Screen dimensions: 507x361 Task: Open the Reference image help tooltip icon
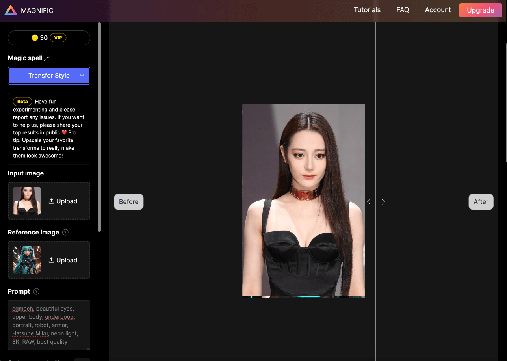tap(65, 233)
